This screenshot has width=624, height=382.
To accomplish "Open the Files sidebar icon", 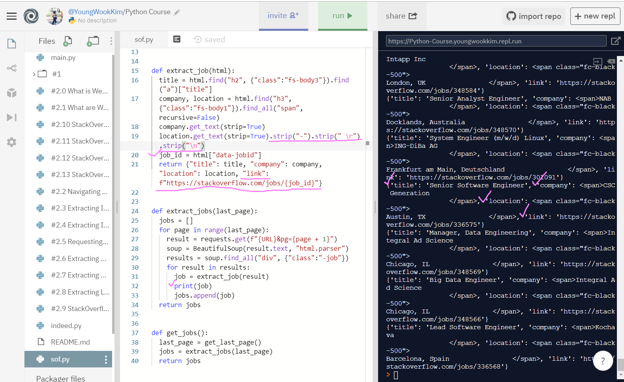I will point(12,43).
